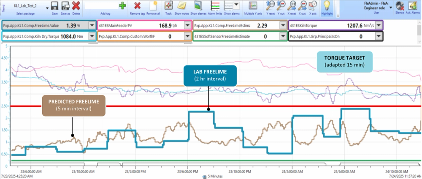Expand the toolbar overflow arrow under Highlight

tap(338, 16)
